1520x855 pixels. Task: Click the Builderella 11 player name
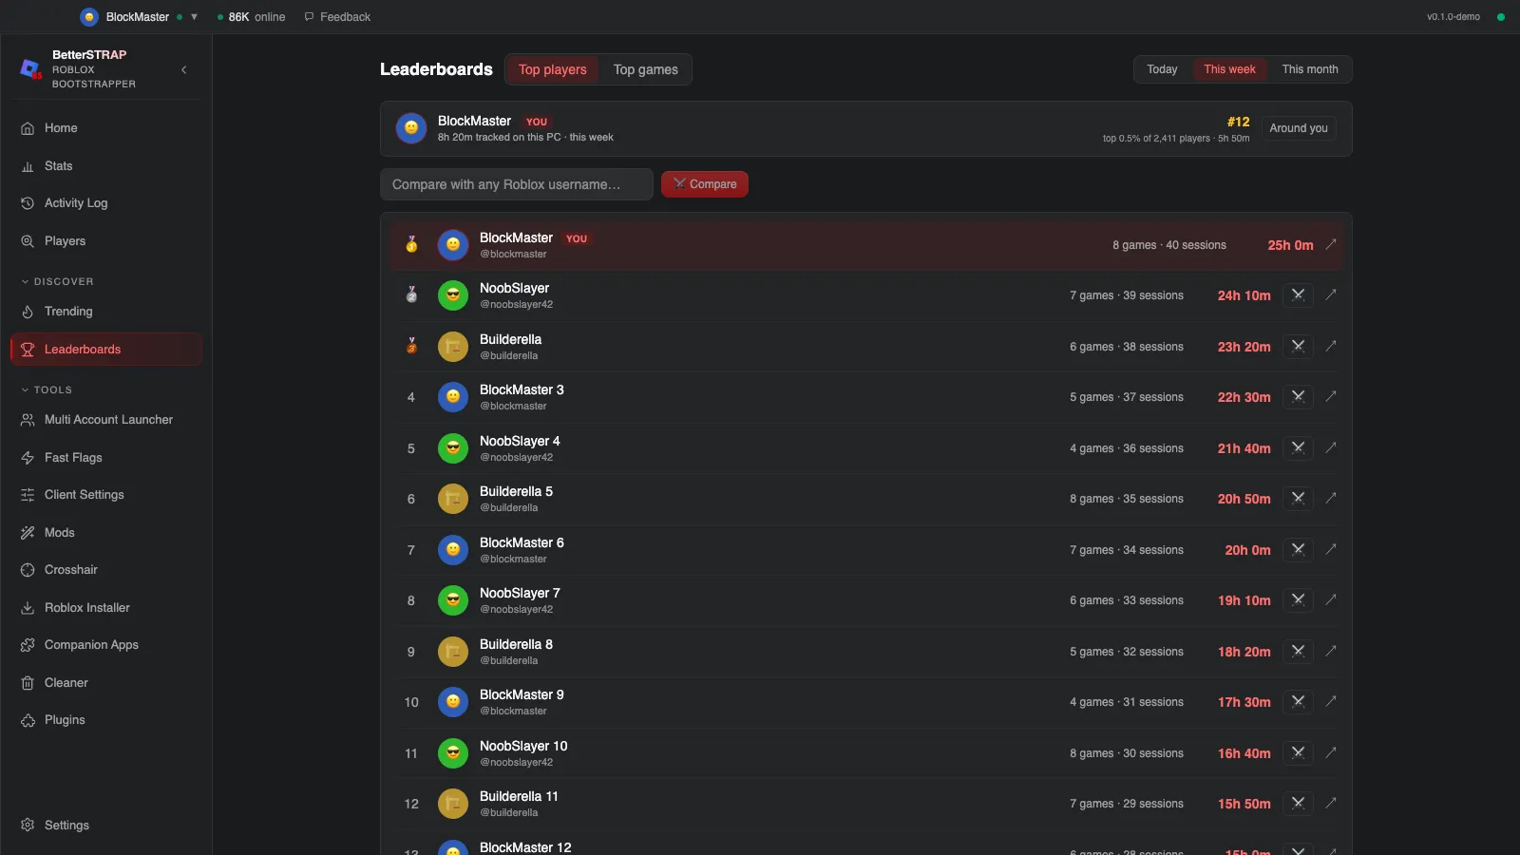click(x=519, y=797)
